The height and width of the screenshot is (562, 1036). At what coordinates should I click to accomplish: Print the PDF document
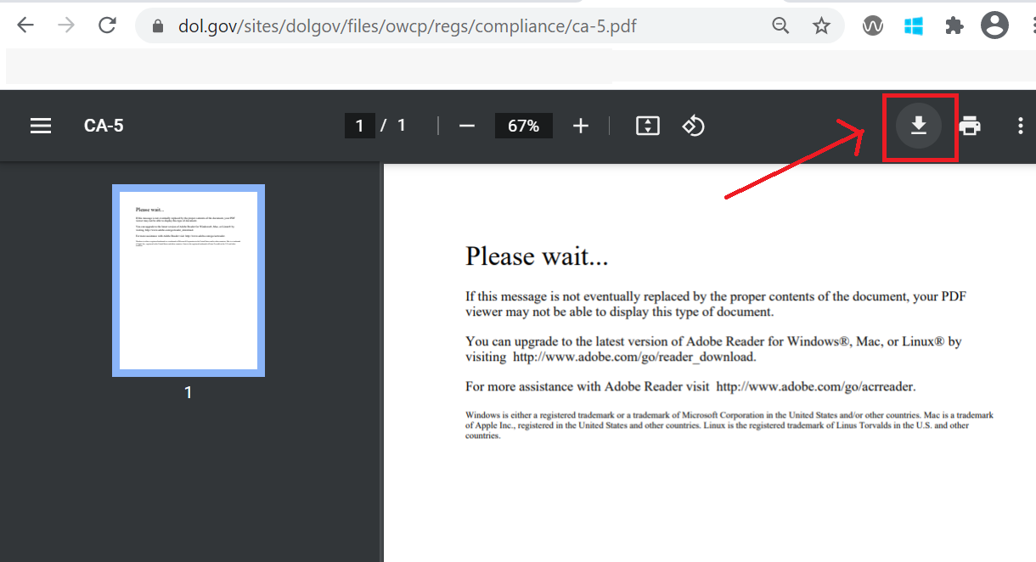pos(970,126)
